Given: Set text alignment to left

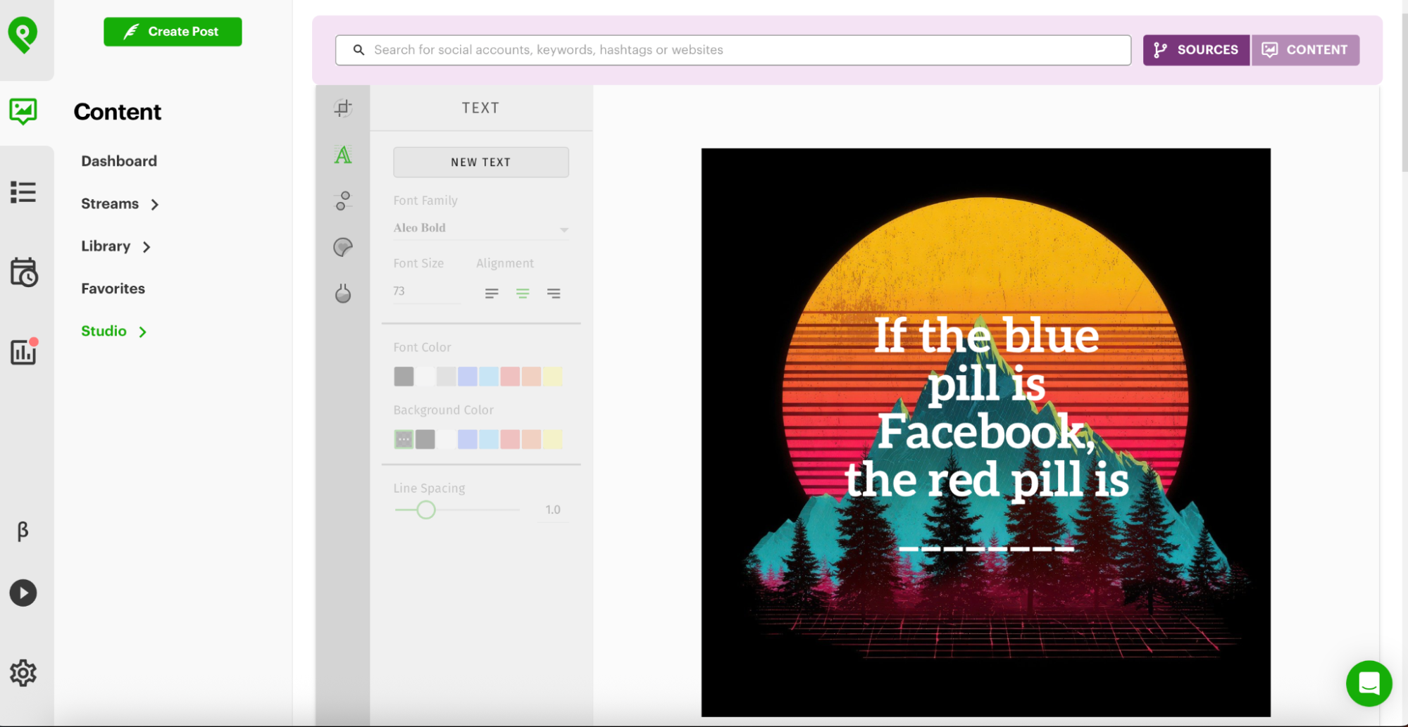Looking at the screenshot, I should coord(492,293).
